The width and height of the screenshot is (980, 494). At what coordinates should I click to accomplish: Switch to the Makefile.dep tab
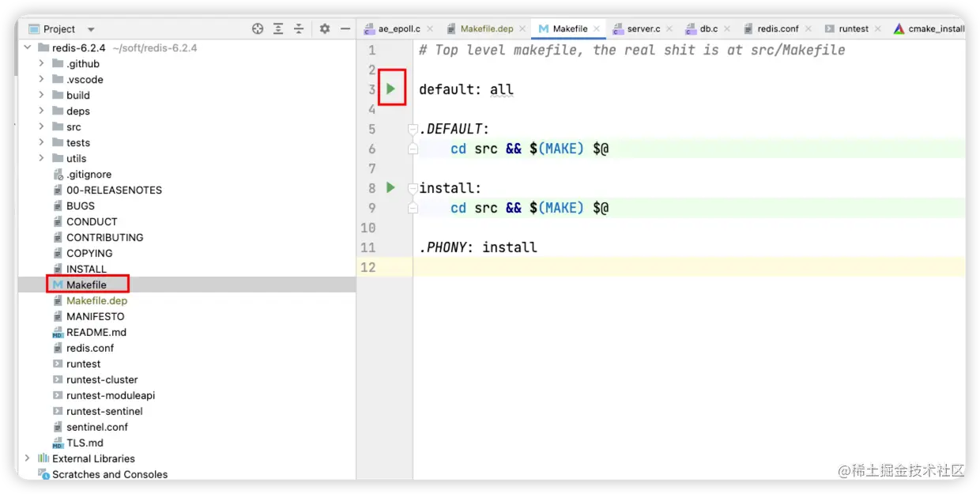486,28
